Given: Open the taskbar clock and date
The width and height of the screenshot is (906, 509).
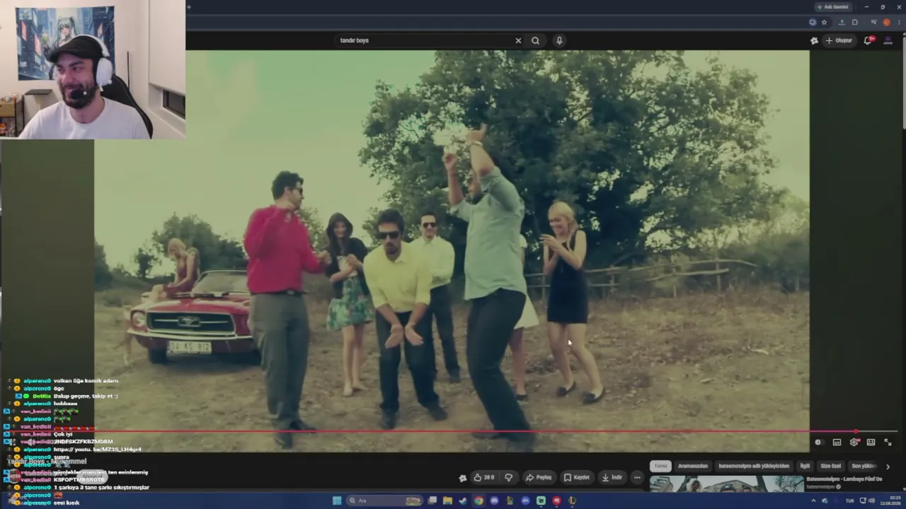Looking at the screenshot, I should pyautogui.click(x=889, y=501).
